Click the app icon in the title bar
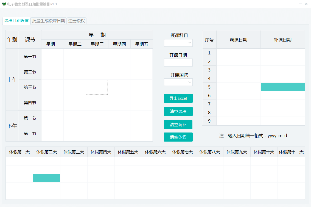The width and height of the screenshot is (311, 207). tap(4, 4)
